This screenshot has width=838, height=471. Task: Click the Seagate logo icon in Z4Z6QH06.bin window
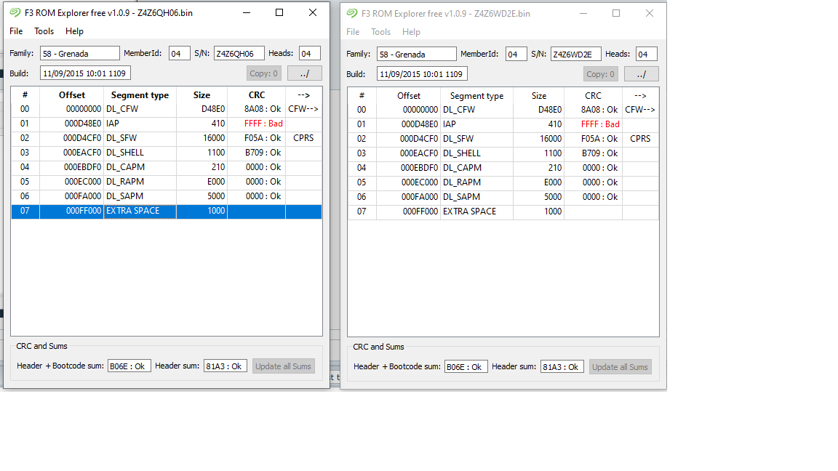pyautogui.click(x=15, y=12)
